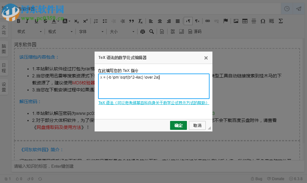The height and width of the screenshot is (183, 307).
Task: Open 设置 sidebar tab
Action: click(4, 87)
